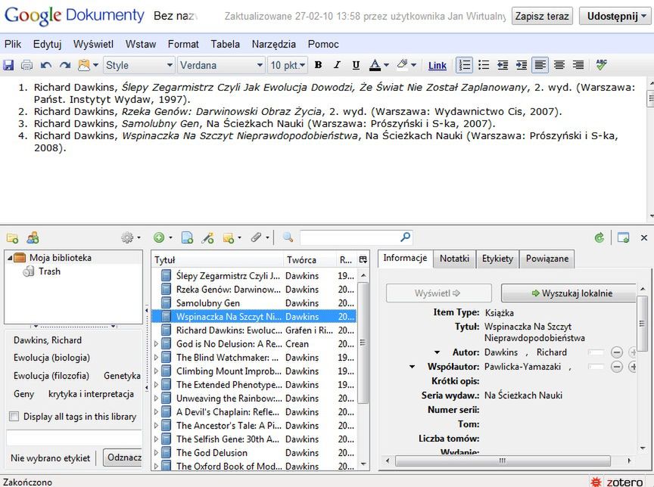Open the Narzędzia menu
This screenshot has width=654, height=487.
tap(273, 44)
